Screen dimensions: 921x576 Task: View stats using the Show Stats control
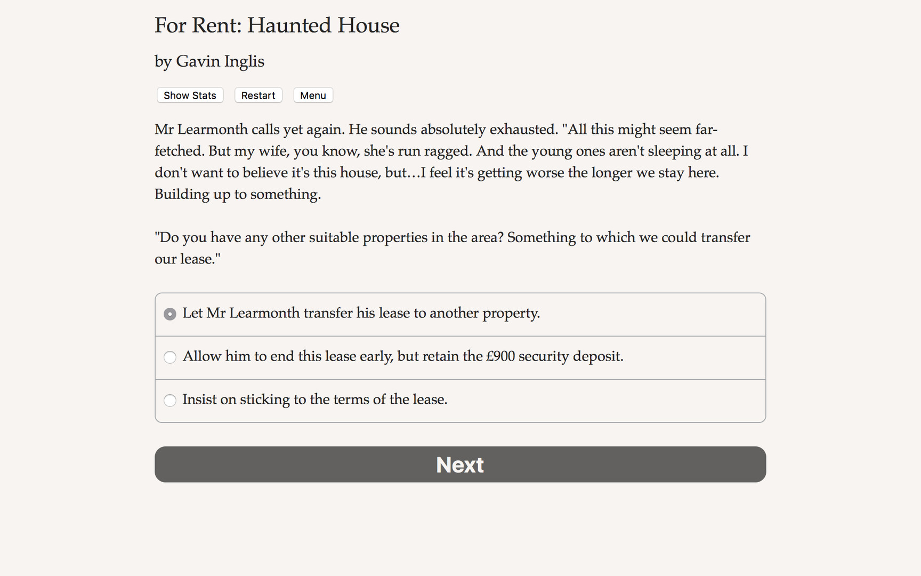190,95
